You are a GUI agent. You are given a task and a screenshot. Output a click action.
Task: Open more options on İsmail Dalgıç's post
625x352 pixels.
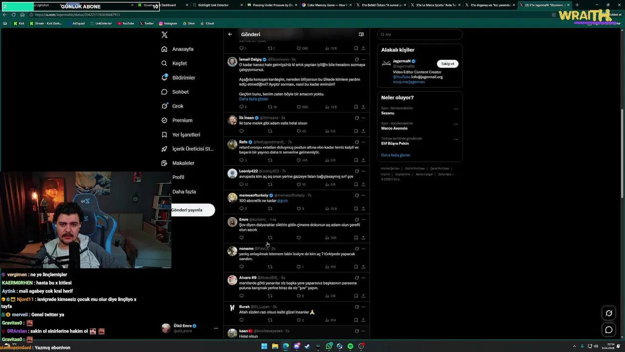[363, 60]
